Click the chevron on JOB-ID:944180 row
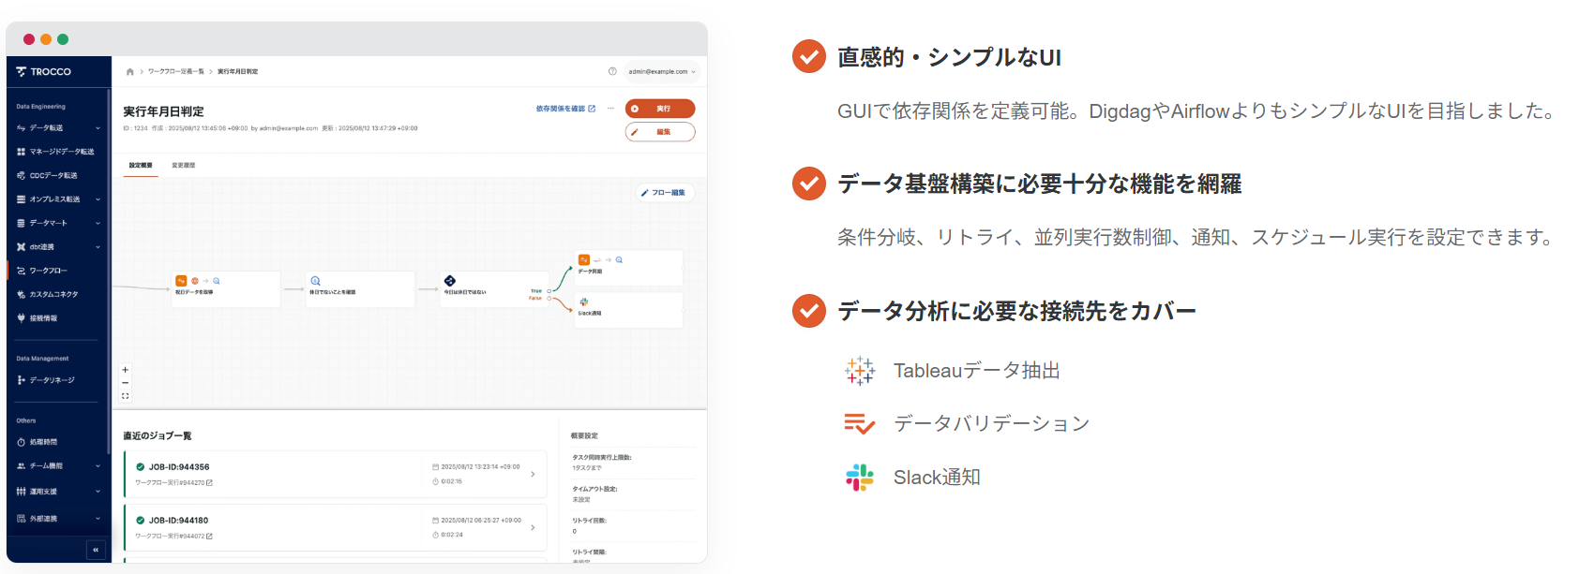 (533, 527)
